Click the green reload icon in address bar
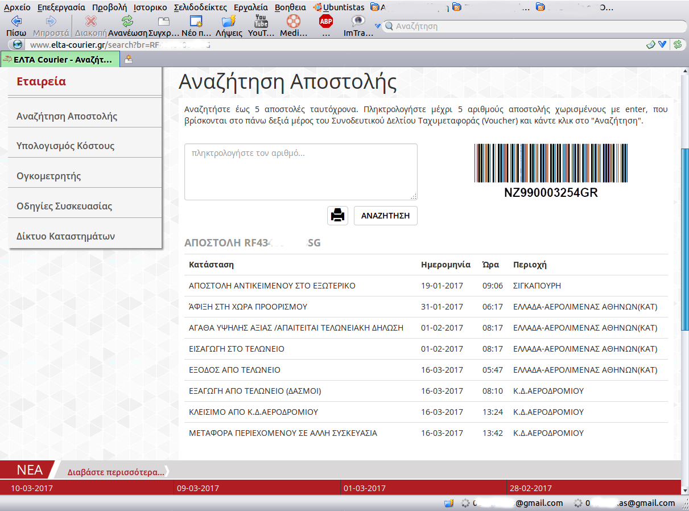 (x=677, y=44)
